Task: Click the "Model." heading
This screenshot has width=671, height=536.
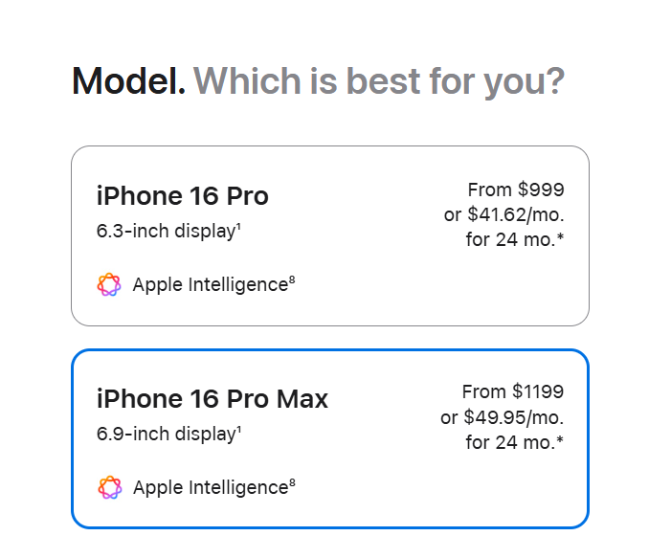Action: (128, 81)
